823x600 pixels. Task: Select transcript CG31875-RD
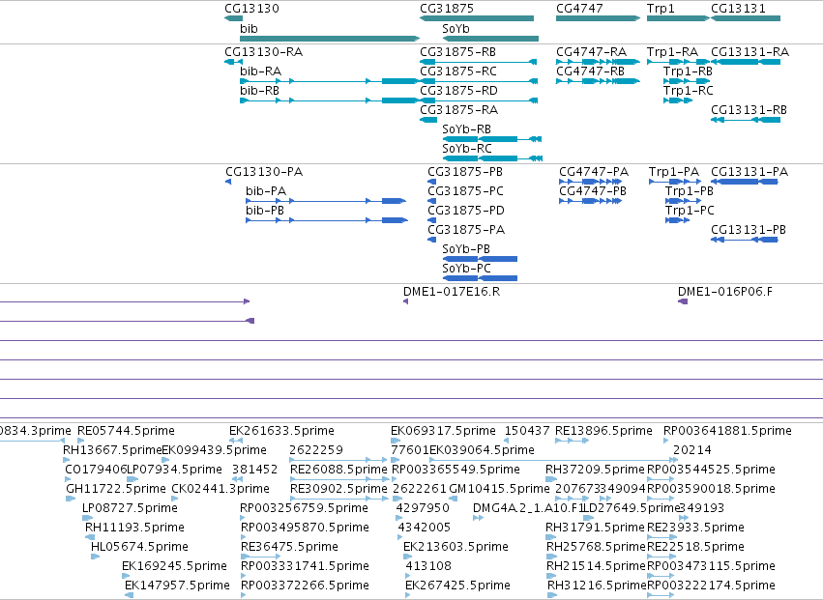pos(479,100)
